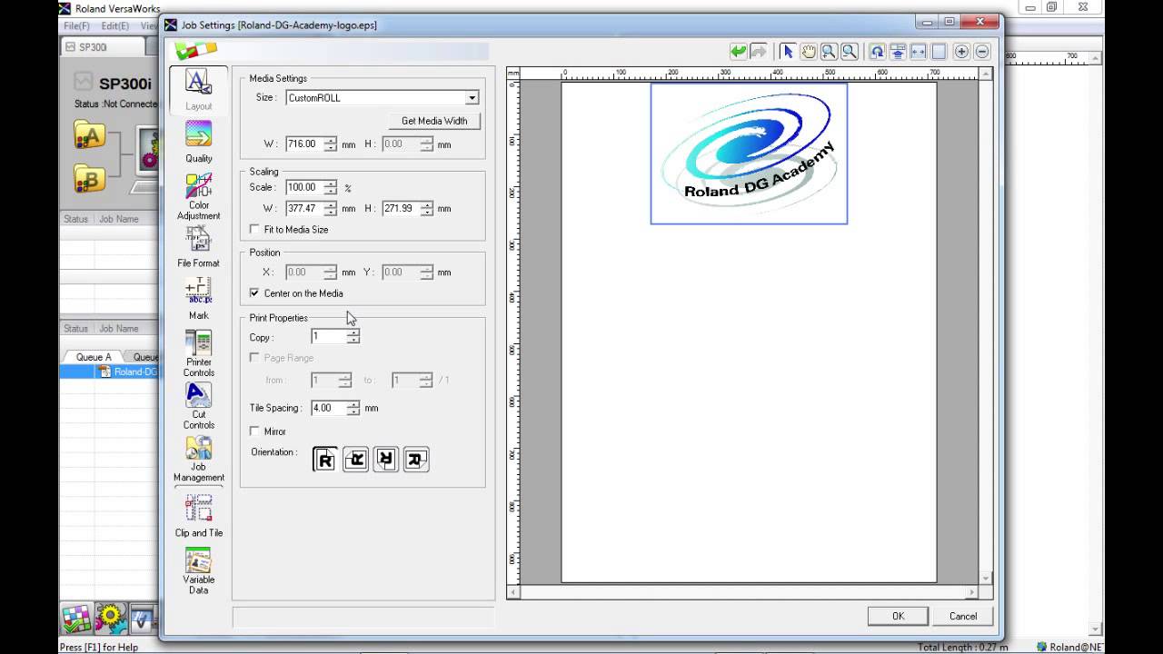Open the Mark settings section
1163x654 pixels.
198,299
